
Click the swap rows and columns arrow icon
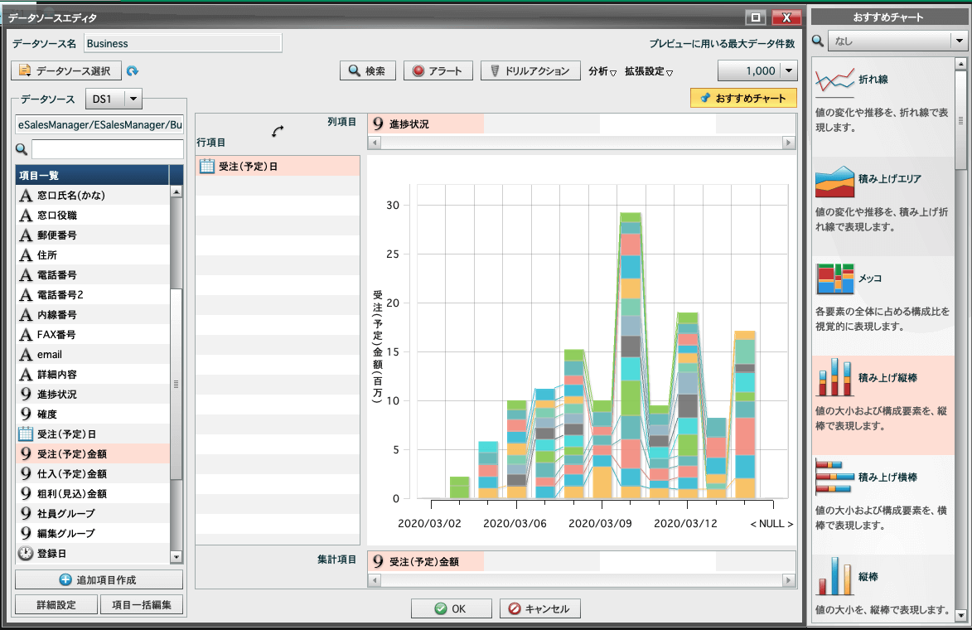pyautogui.click(x=278, y=131)
